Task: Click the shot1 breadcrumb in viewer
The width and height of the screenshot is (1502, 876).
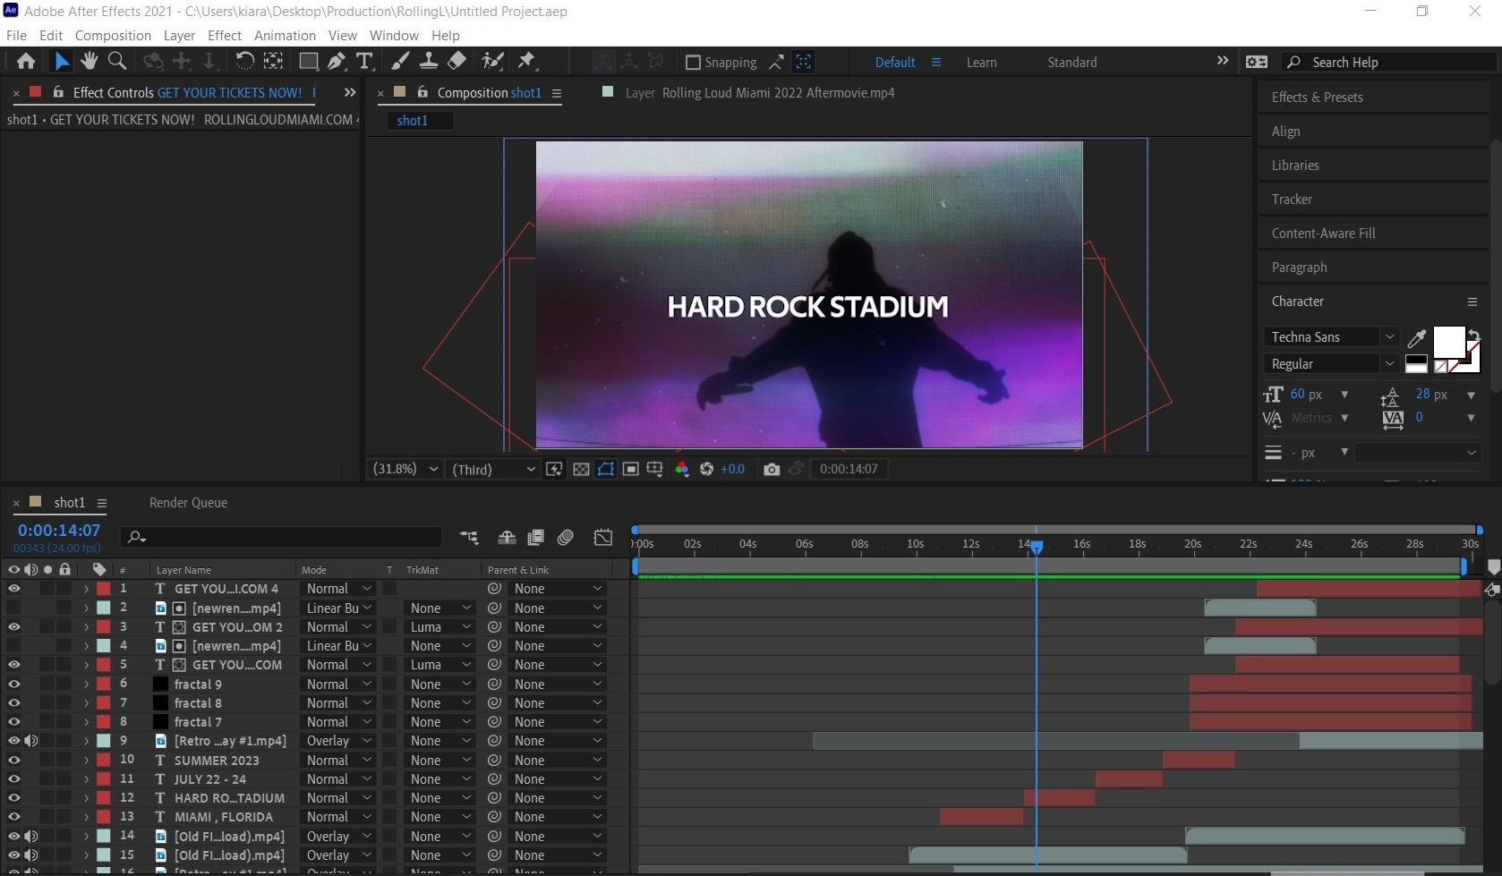Action: point(412,120)
